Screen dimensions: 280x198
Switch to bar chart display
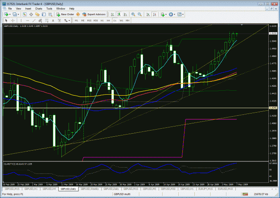(x=112, y=14)
